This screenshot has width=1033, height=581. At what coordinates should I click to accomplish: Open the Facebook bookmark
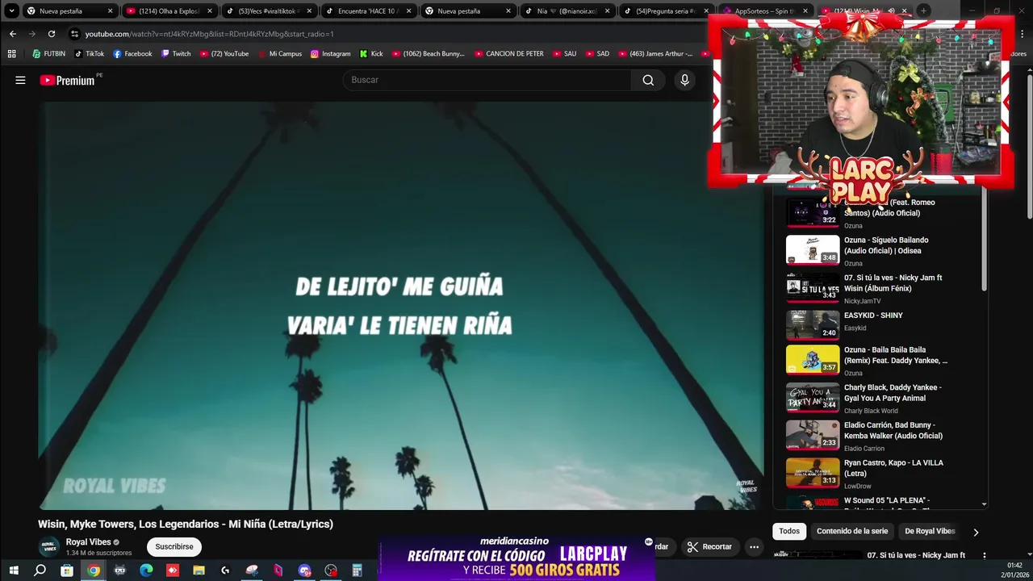point(132,54)
